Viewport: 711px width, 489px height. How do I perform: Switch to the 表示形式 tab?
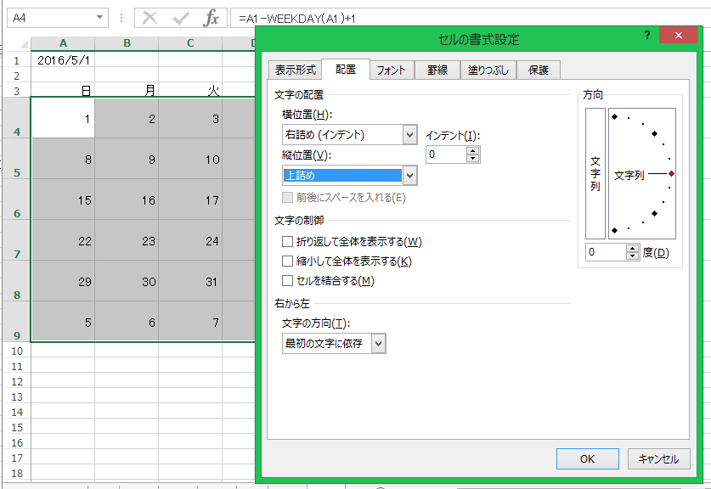pos(295,70)
